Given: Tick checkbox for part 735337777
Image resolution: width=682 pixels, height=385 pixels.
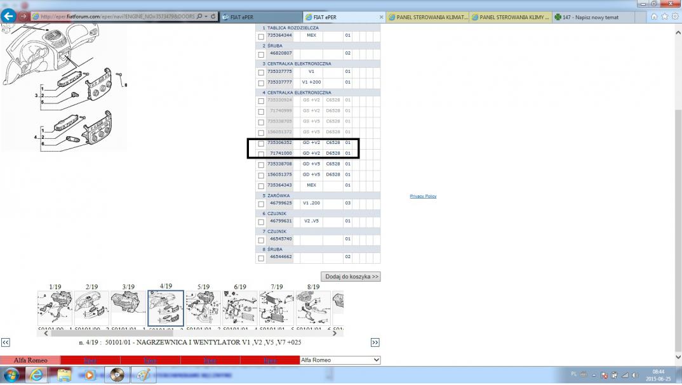Looking at the screenshot, I should point(261,84).
